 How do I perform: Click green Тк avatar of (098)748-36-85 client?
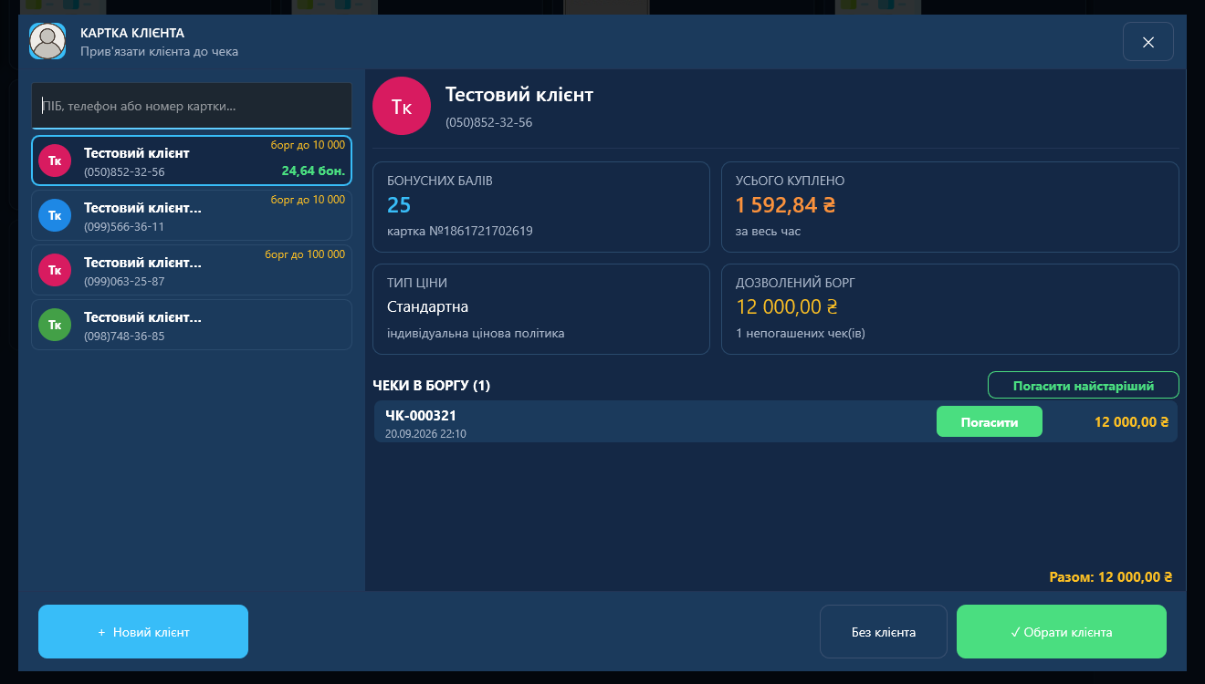[55, 325]
